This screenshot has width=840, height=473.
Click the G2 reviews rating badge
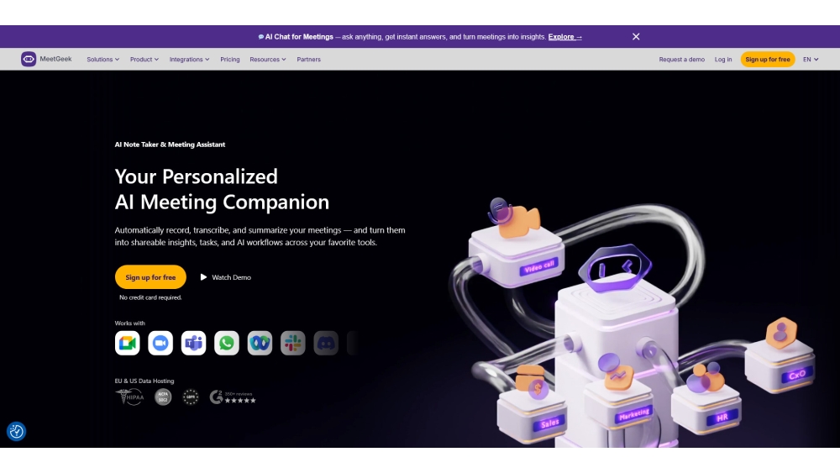(233, 397)
